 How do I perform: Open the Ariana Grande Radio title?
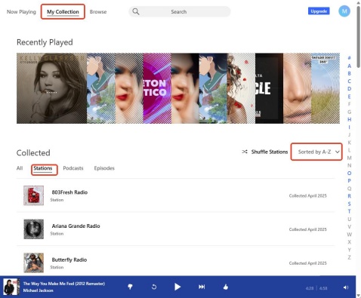point(76,226)
